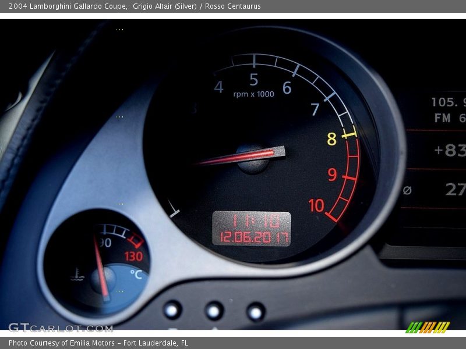Viewport: 466px width, 349px height.
Task: Click the 'Photo Courtesy of Emilia Motors' caption
Action: (x=62, y=343)
